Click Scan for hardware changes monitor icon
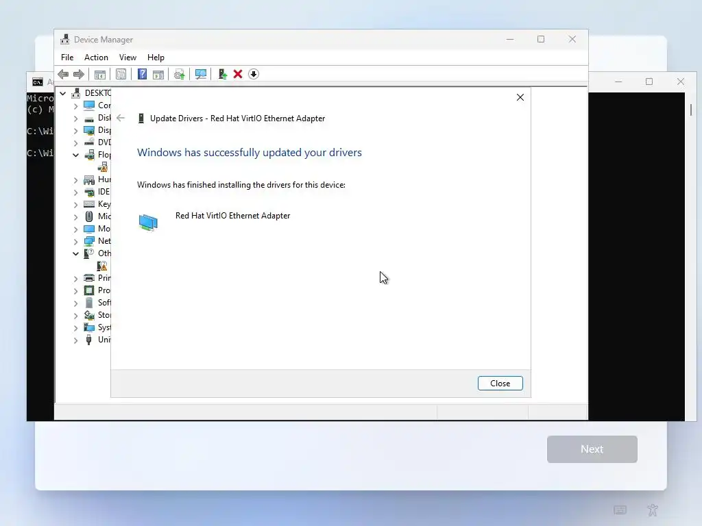Viewport: 702px width, 526px height. (201, 74)
